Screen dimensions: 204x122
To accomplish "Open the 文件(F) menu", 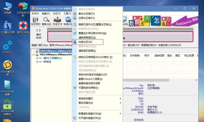I will pyautogui.click(x=35, y=13).
